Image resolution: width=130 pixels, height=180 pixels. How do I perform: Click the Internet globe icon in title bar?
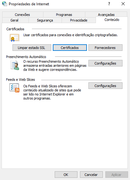(x=5, y=4)
